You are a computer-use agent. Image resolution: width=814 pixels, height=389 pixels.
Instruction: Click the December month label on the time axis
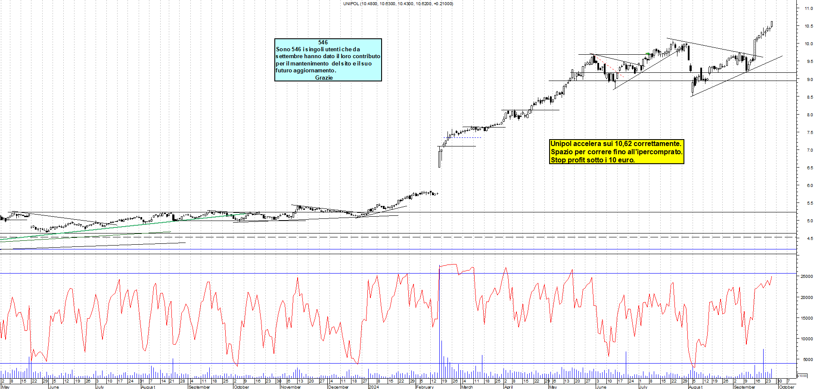(x=338, y=387)
